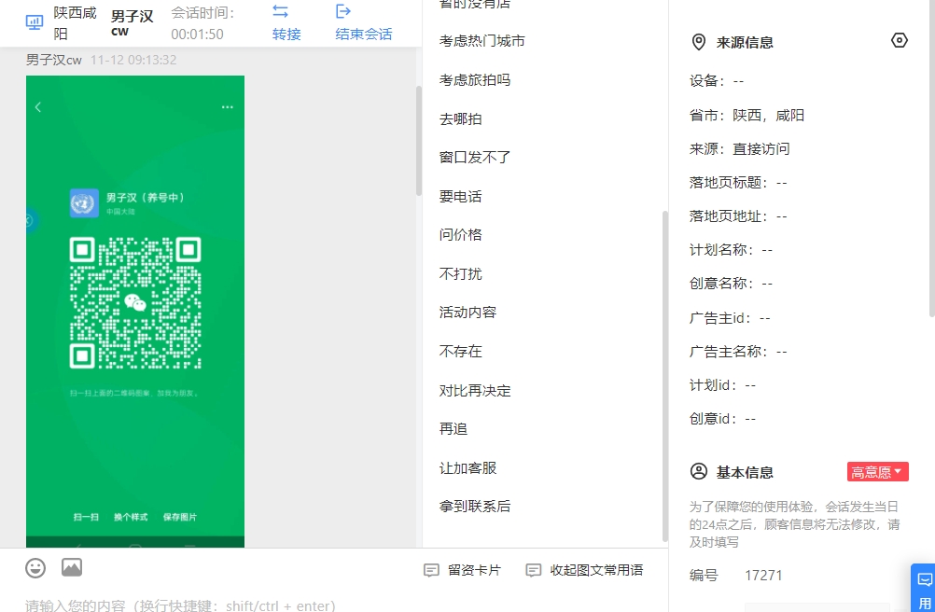Select quick phrase 考虑旅拍吗
The height and width of the screenshot is (612, 935).
pos(475,80)
